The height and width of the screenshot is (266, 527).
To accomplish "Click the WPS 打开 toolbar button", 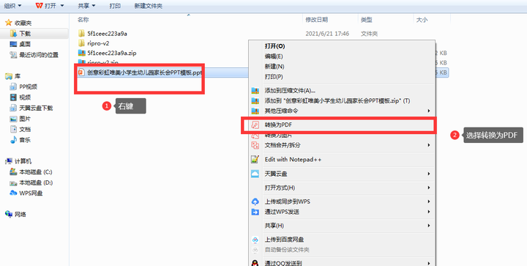I will pyautogui.click(x=45, y=6).
